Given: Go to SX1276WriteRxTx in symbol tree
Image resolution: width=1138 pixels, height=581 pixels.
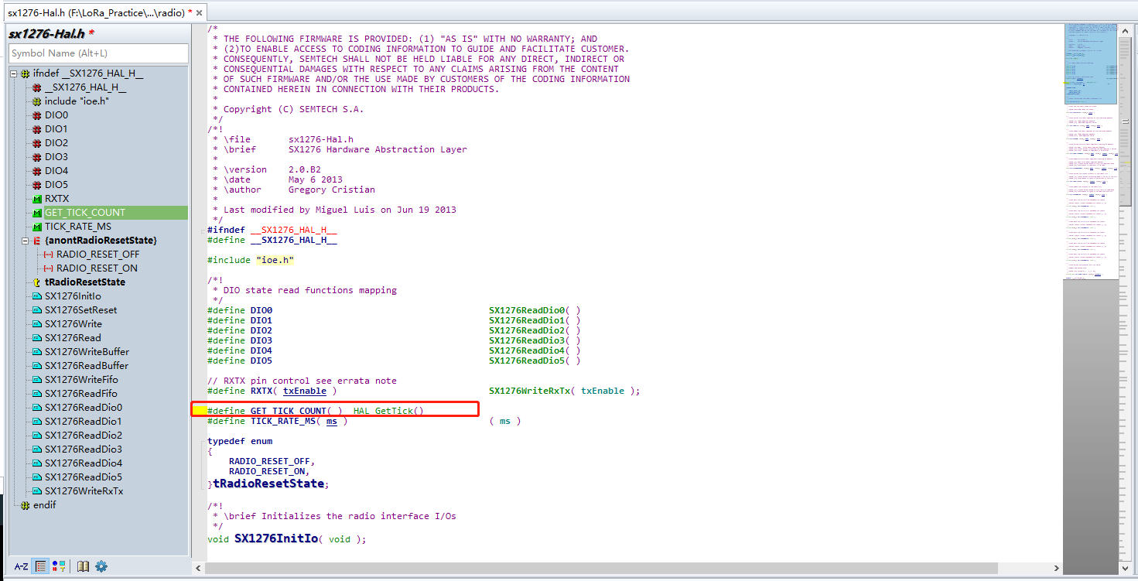Looking at the screenshot, I should tap(84, 491).
